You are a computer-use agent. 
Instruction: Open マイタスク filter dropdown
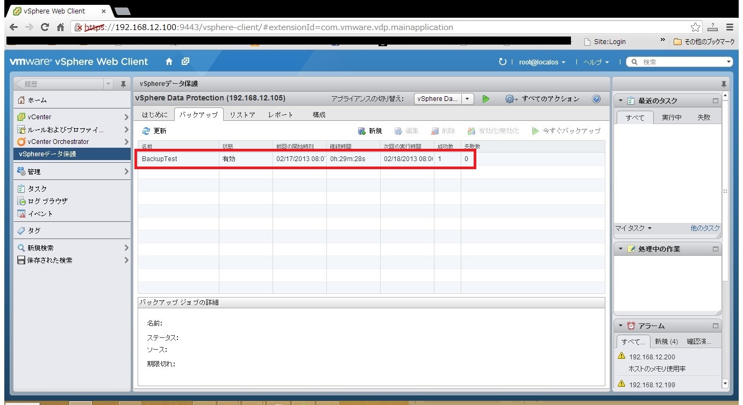click(x=633, y=228)
